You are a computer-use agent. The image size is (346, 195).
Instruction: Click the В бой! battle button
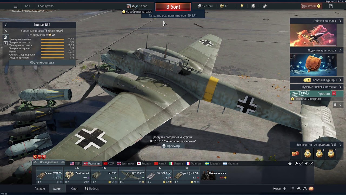point(173,7)
